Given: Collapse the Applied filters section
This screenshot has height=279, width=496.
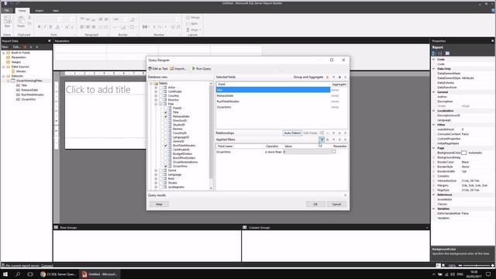Looking at the screenshot, I should click(x=345, y=139).
